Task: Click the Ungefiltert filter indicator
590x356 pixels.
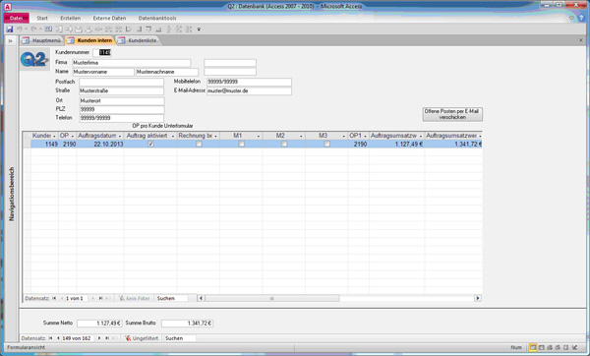Action: pos(142,338)
